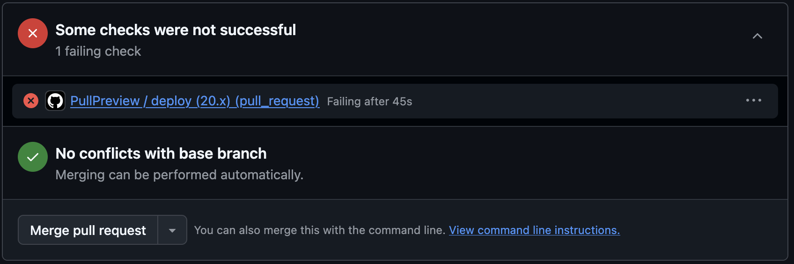Click "You can also merge this with the command line." text

pyautogui.click(x=319, y=230)
